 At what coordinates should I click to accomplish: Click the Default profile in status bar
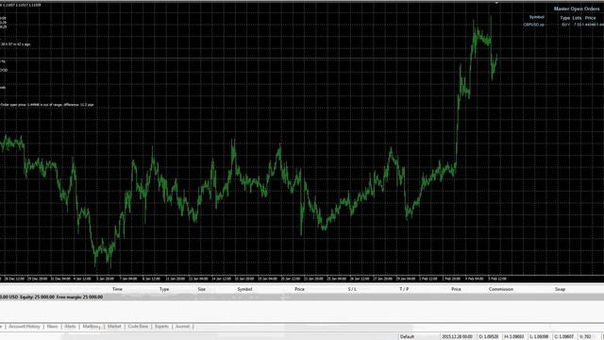click(x=407, y=337)
